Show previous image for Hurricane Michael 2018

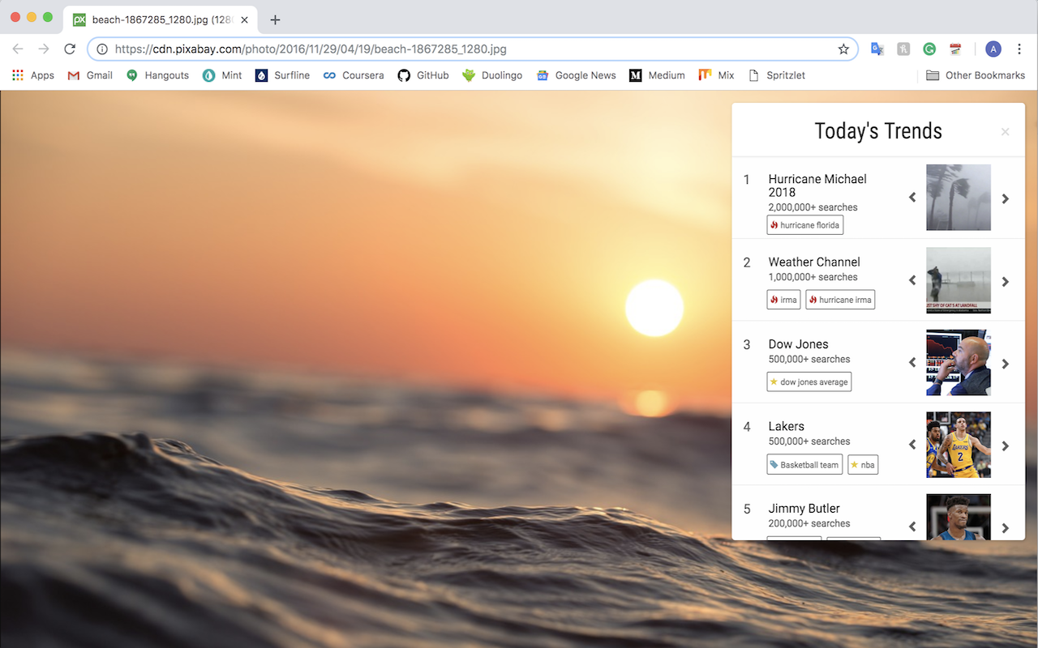point(912,198)
